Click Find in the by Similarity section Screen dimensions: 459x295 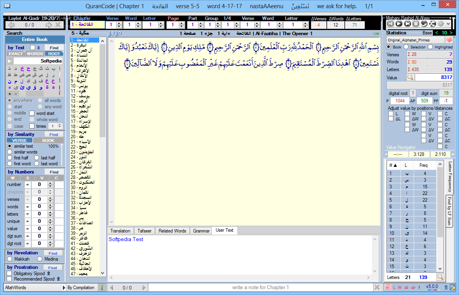pyautogui.click(x=54, y=134)
